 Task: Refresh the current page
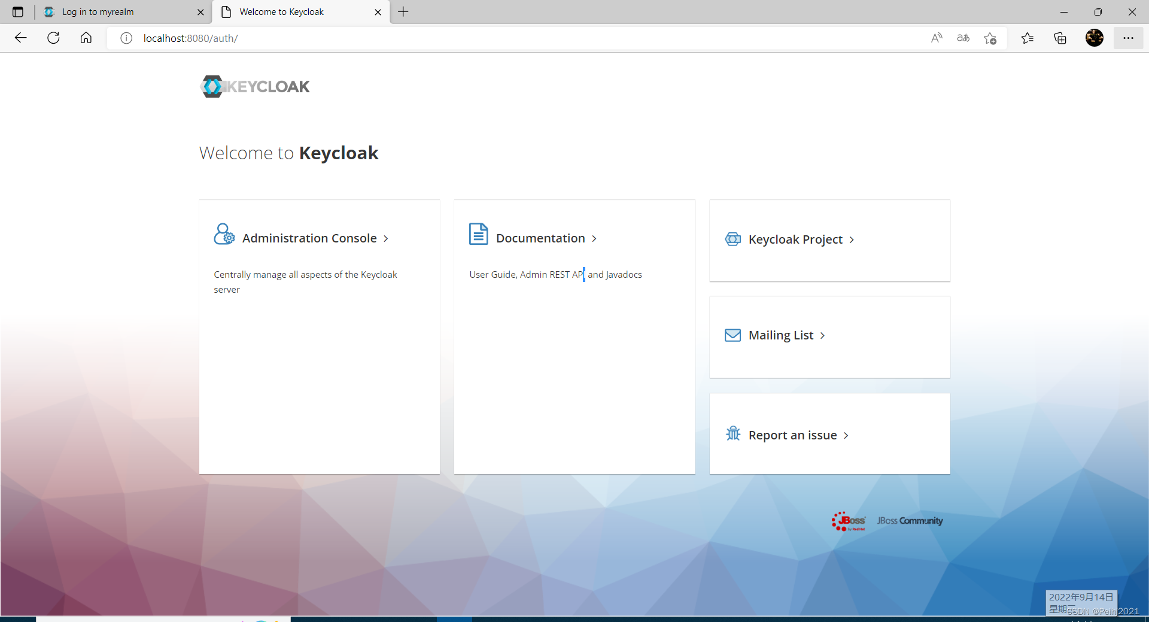53,38
